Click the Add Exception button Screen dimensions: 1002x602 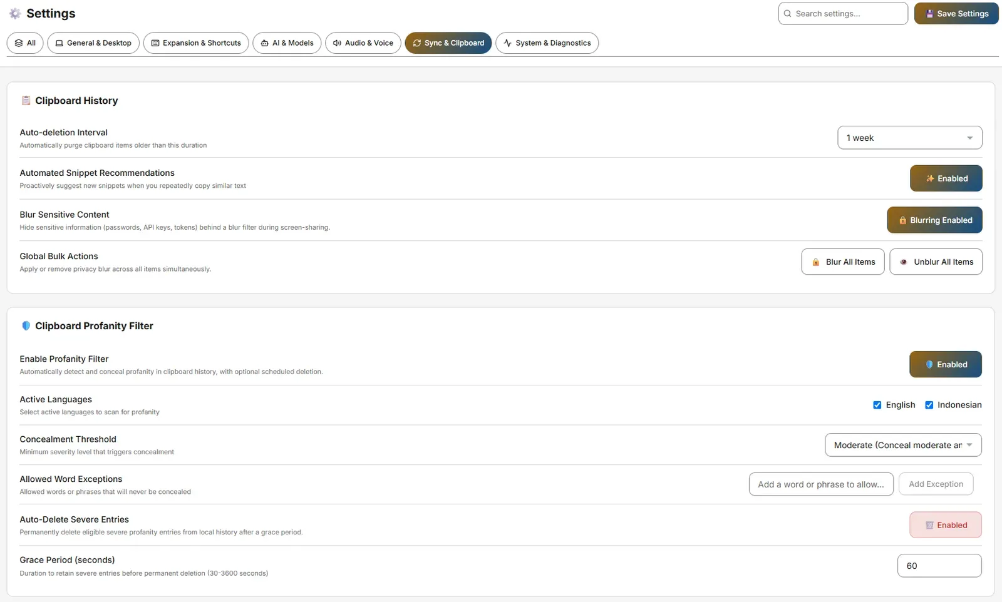pyautogui.click(x=936, y=484)
